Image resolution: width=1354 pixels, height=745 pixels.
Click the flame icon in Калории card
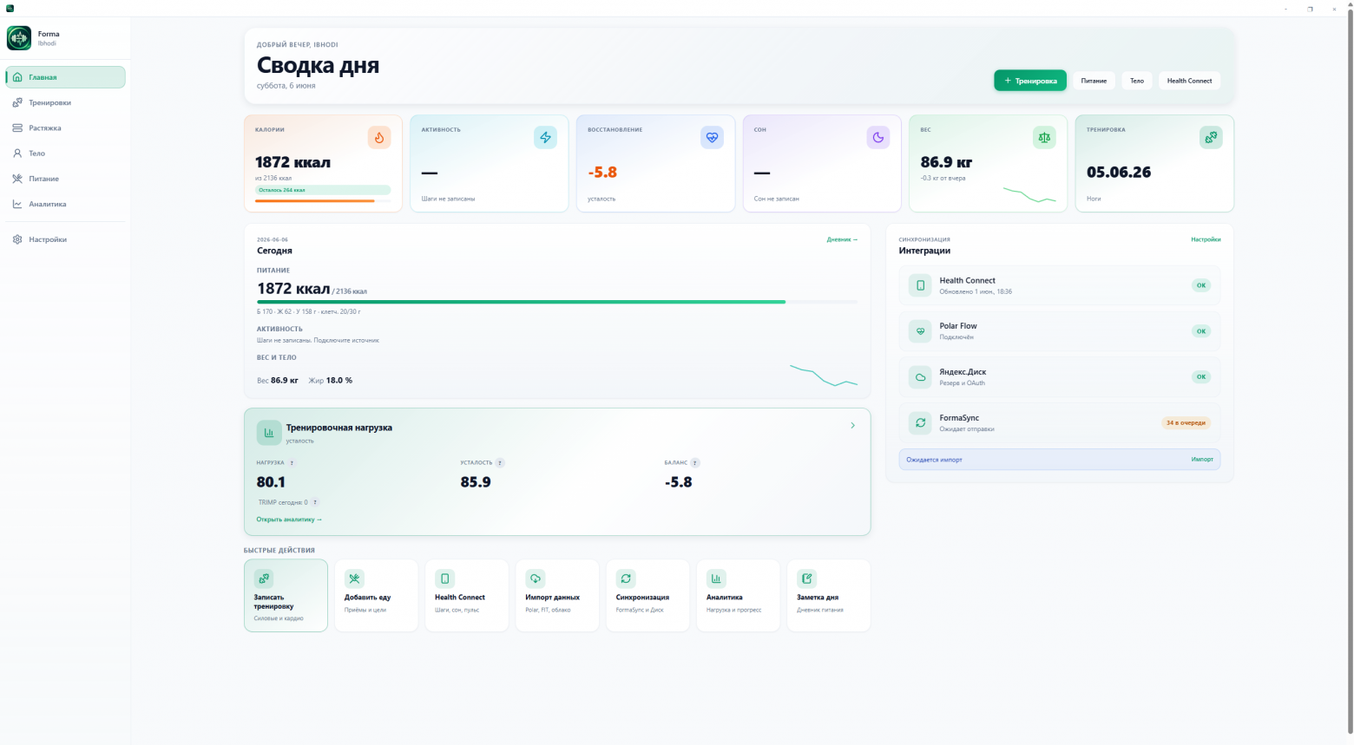pos(379,137)
